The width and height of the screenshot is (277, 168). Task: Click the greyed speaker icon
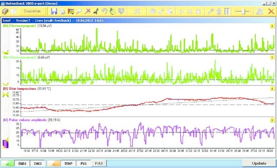[x=161, y=12]
